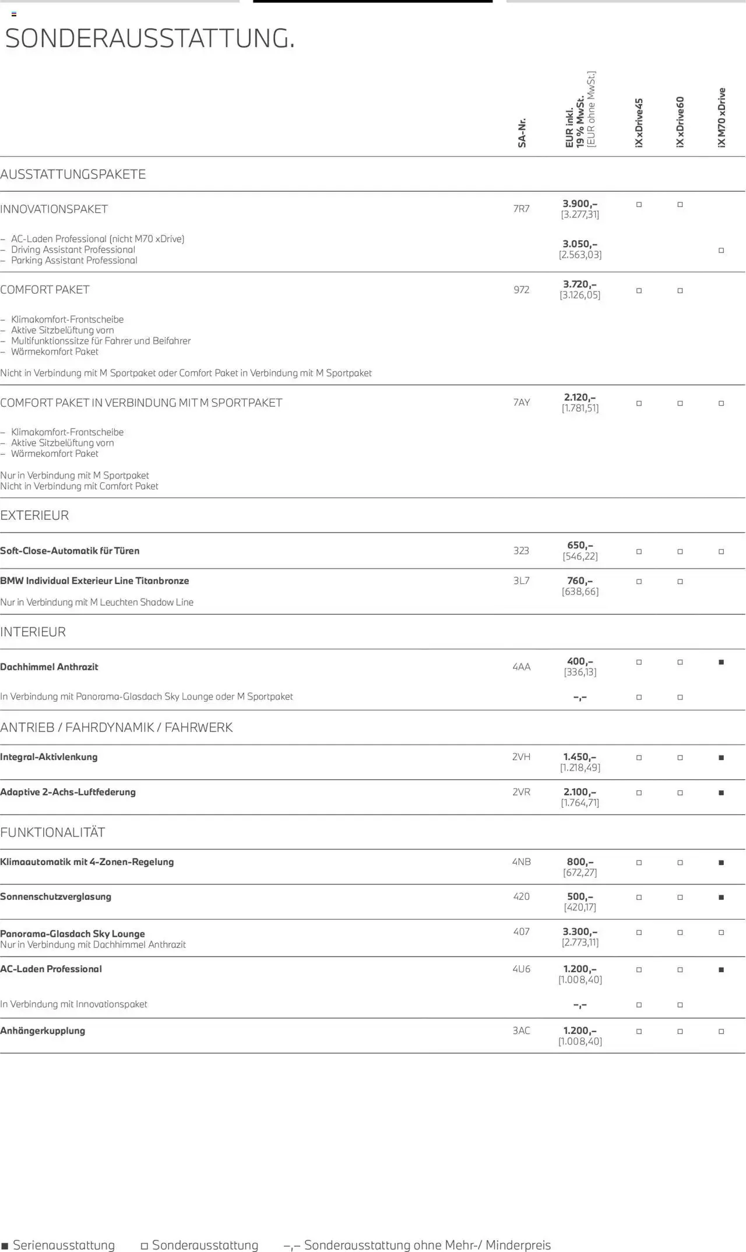Click filled square for Adaptive 2-Achs-Luftfederung M70

721,793
